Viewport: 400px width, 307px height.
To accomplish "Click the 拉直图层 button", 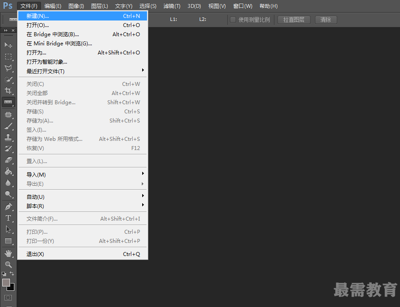I will pyautogui.click(x=294, y=20).
